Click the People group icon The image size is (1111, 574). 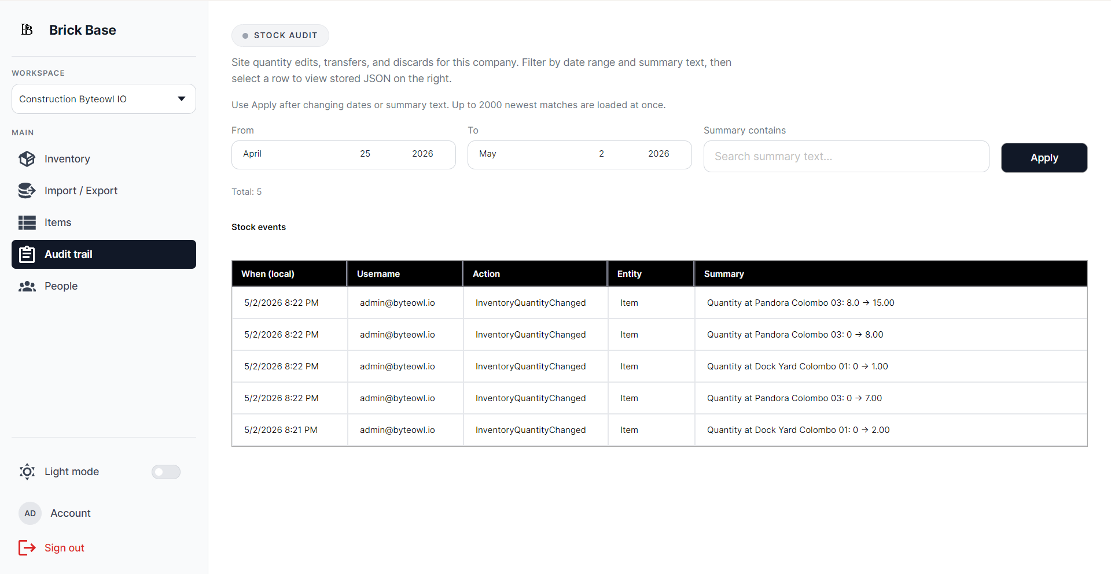tap(27, 286)
